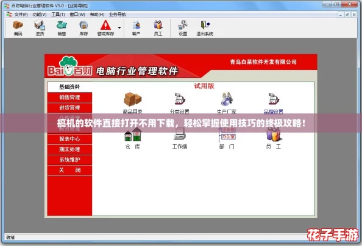The width and height of the screenshot is (362, 246).
Task: Select the 系统维护 sidebar button
Action: coord(69,160)
